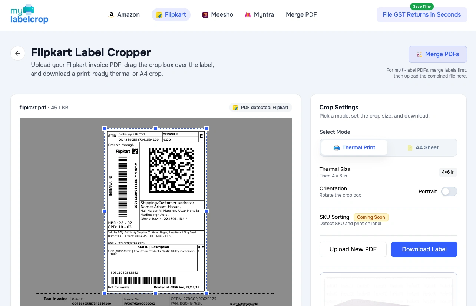The height and width of the screenshot is (306, 476).
Task: Click the Merge PDFs button icon
Action: coord(419,54)
